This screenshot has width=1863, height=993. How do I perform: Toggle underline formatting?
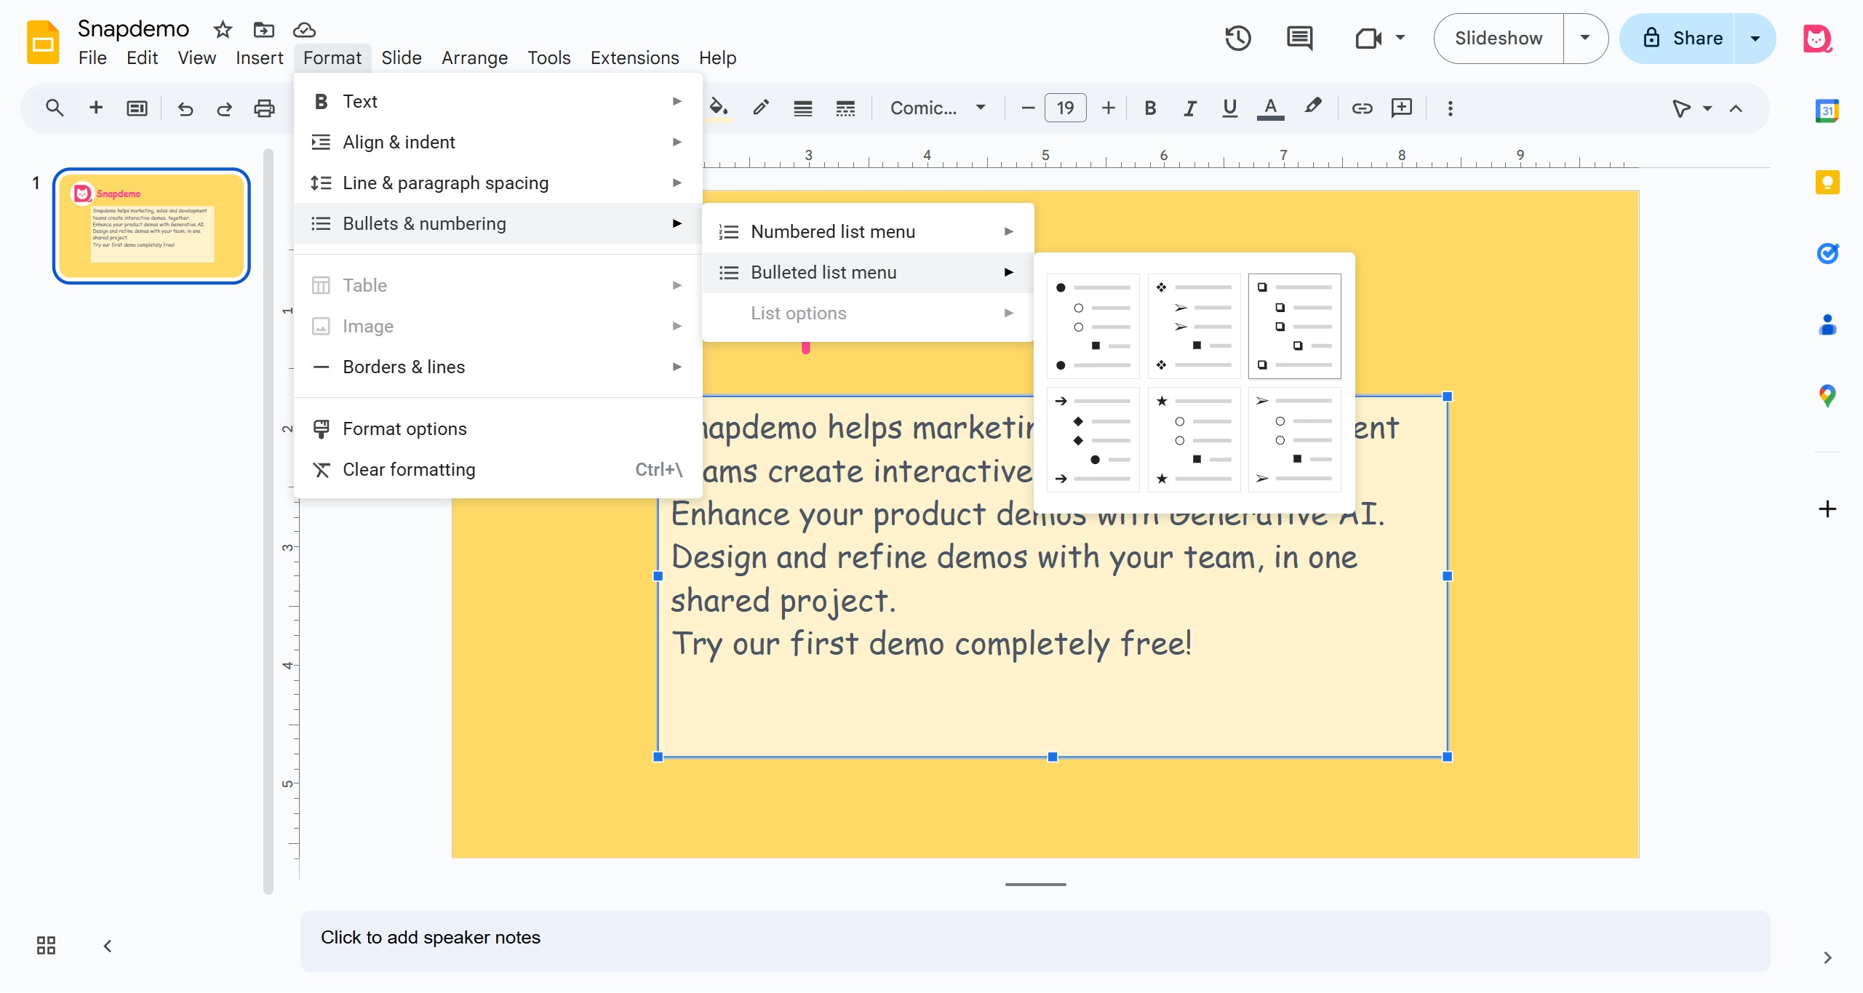(1230, 108)
